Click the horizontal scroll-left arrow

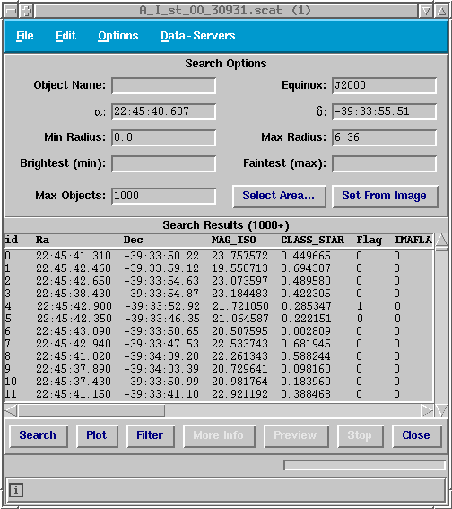tap(11, 410)
